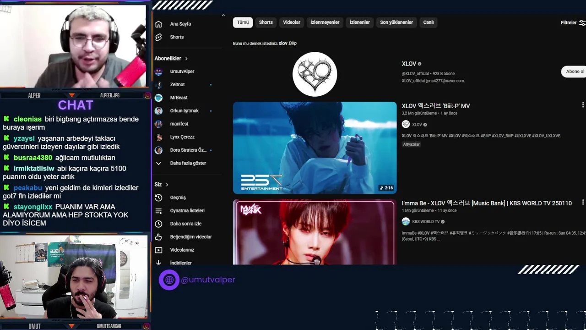Click the CHAT overlay heading

pos(76,105)
